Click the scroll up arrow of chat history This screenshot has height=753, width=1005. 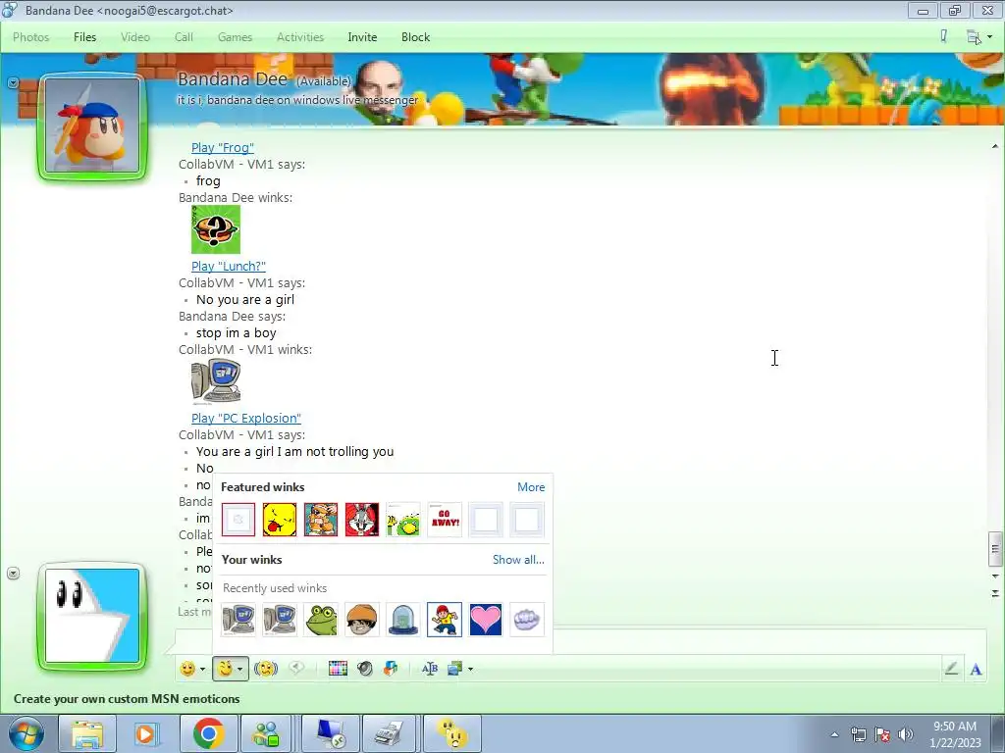[995, 147]
